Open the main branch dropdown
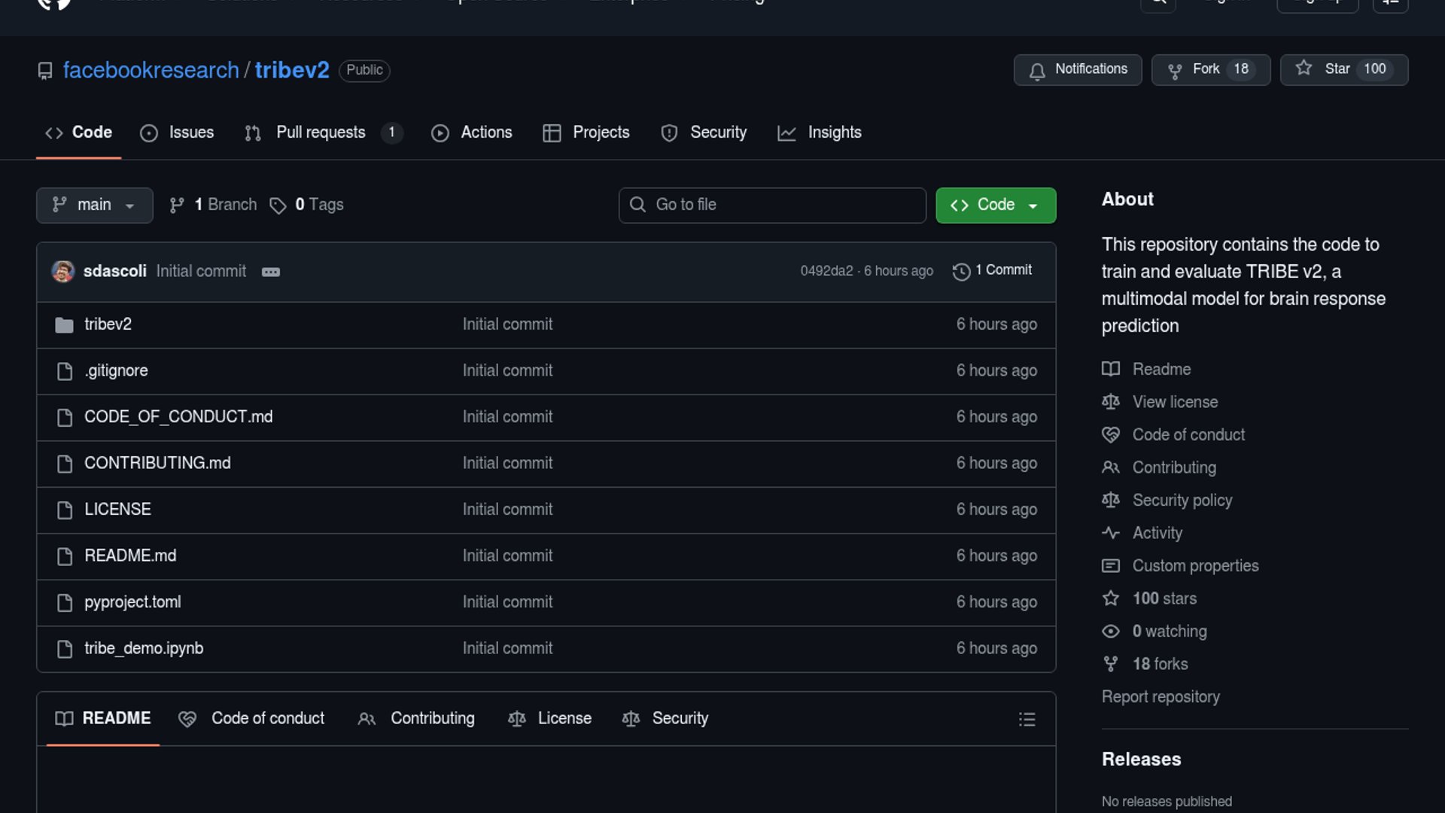Viewport: 1445px width, 813px height. [x=94, y=205]
